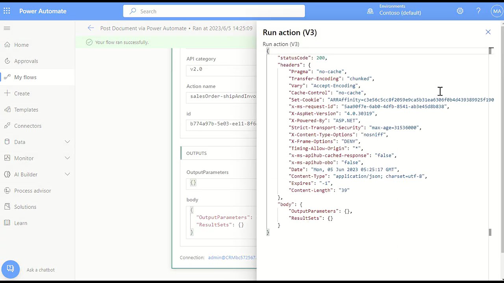Open the Ask a chatbot button

11,269
